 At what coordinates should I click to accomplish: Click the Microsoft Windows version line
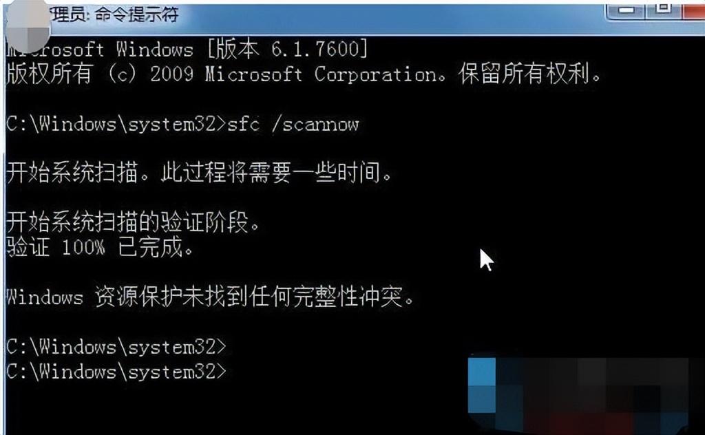pyautogui.click(x=187, y=49)
